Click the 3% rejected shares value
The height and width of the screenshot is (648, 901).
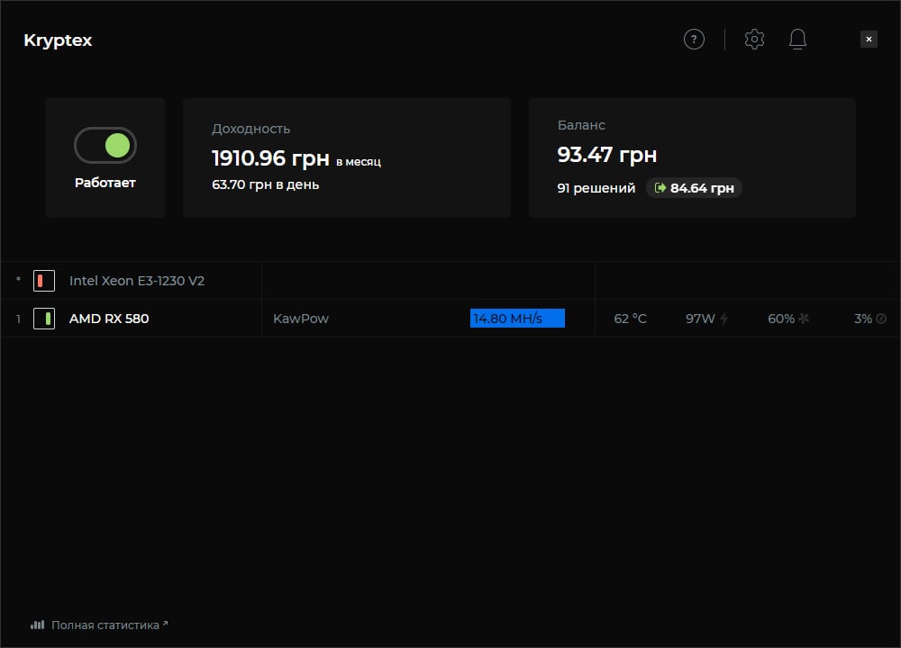coord(862,319)
